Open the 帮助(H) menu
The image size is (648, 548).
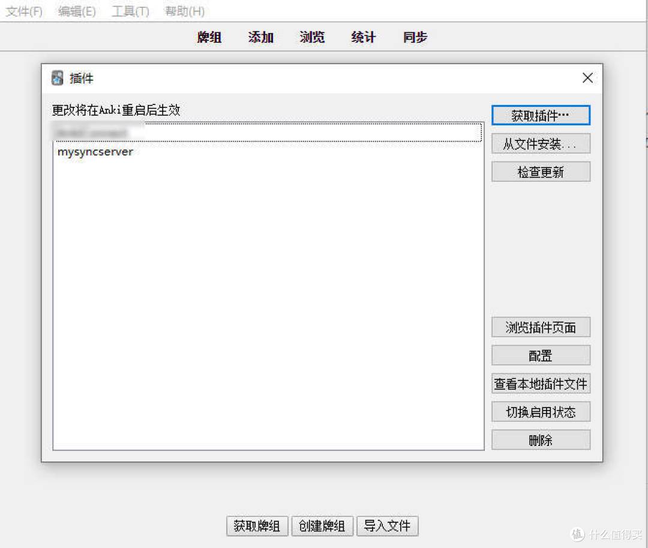(184, 11)
